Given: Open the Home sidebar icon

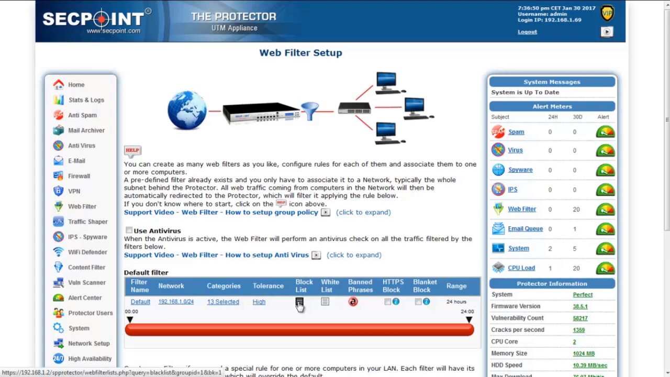Looking at the screenshot, I should (x=58, y=84).
